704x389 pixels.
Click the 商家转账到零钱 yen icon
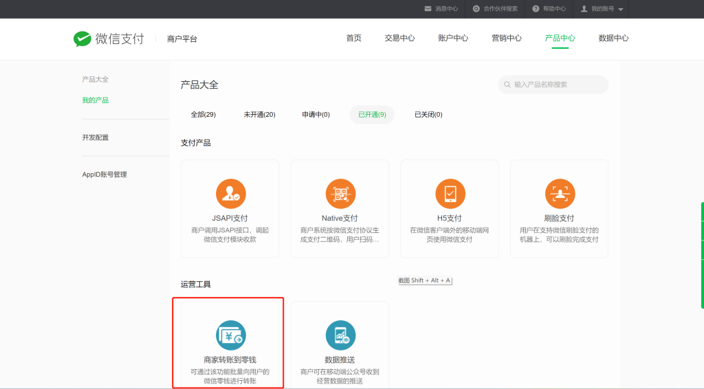click(x=231, y=335)
